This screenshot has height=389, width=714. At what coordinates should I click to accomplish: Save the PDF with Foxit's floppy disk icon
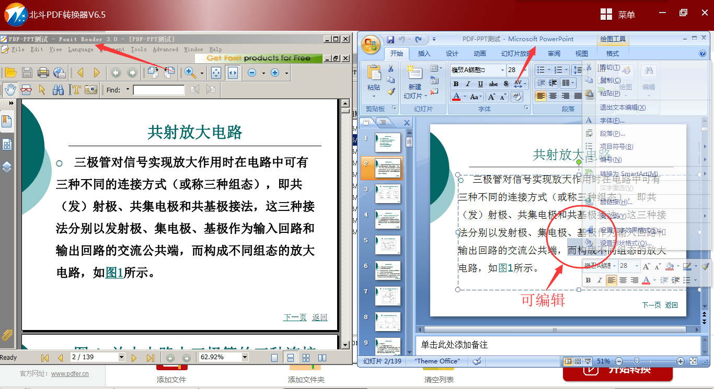tap(27, 73)
